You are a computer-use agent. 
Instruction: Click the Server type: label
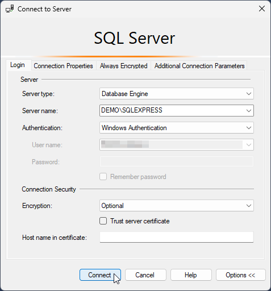point(38,94)
